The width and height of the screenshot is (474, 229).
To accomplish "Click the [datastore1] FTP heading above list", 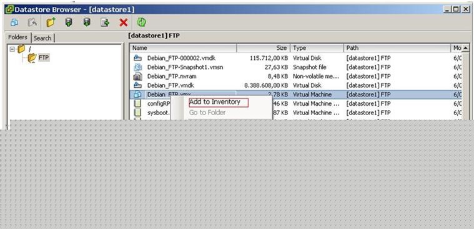I will [x=154, y=35].
